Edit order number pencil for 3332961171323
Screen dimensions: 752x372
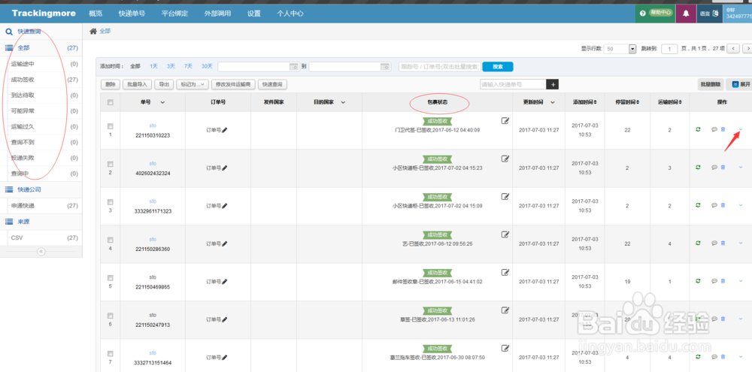point(225,206)
